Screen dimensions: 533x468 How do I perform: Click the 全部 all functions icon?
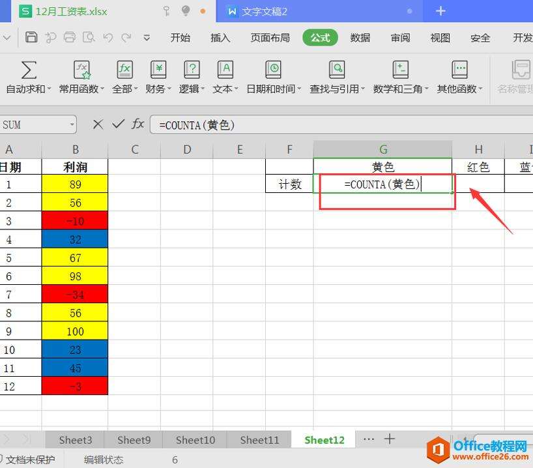point(124,70)
